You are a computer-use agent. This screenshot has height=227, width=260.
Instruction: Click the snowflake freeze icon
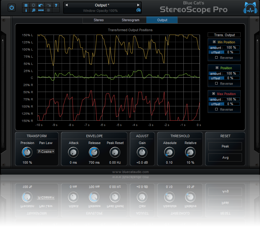coord(48,10)
